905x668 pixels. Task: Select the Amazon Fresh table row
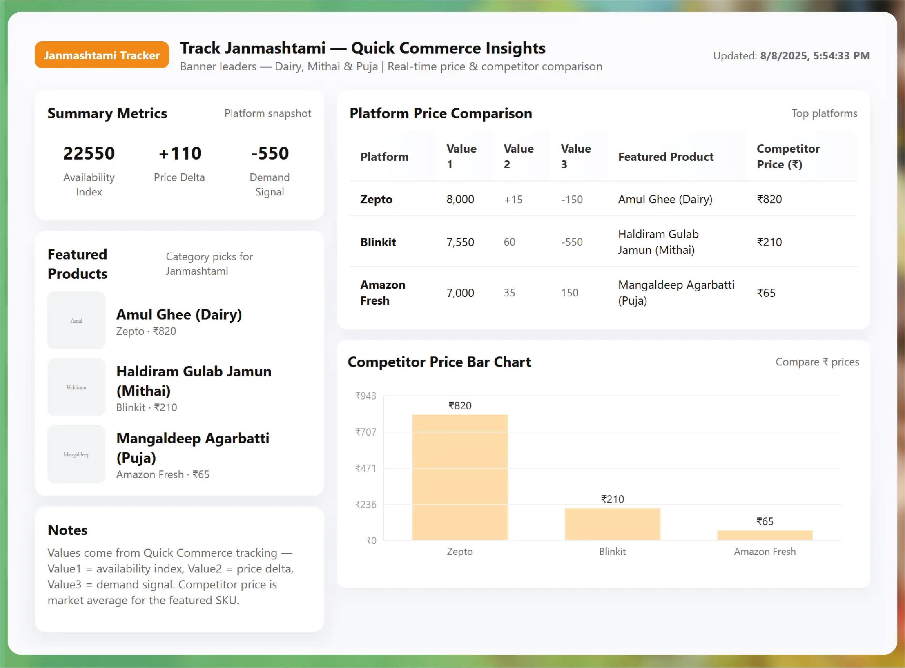click(x=603, y=293)
